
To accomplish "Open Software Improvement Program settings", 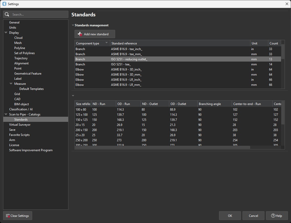I will [31, 150].
